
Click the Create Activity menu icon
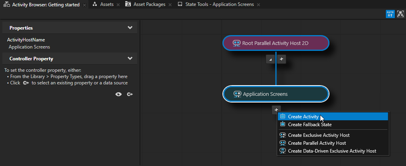click(x=283, y=116)
